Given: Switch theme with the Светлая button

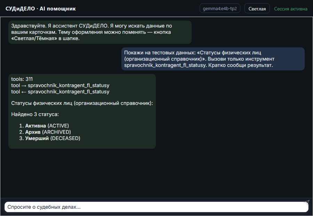Looking at the screenshot, I should click(x=257, y=9).
